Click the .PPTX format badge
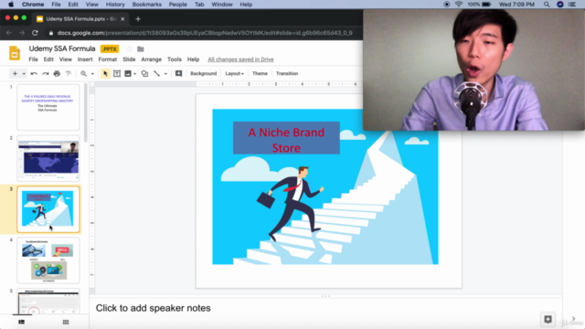Viewport: 585px width, 329px height. pos(110,48)
